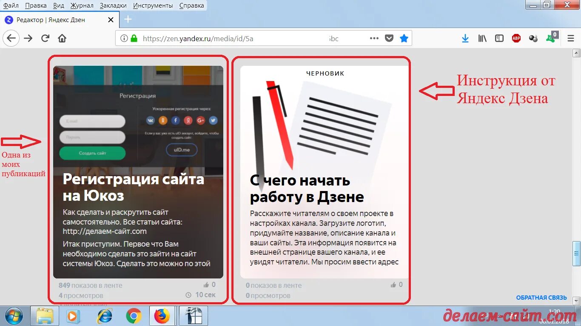Viewport: 581px width, 326px height.
Task: Click the scrollbar up arrow
Action: point(576,53)
